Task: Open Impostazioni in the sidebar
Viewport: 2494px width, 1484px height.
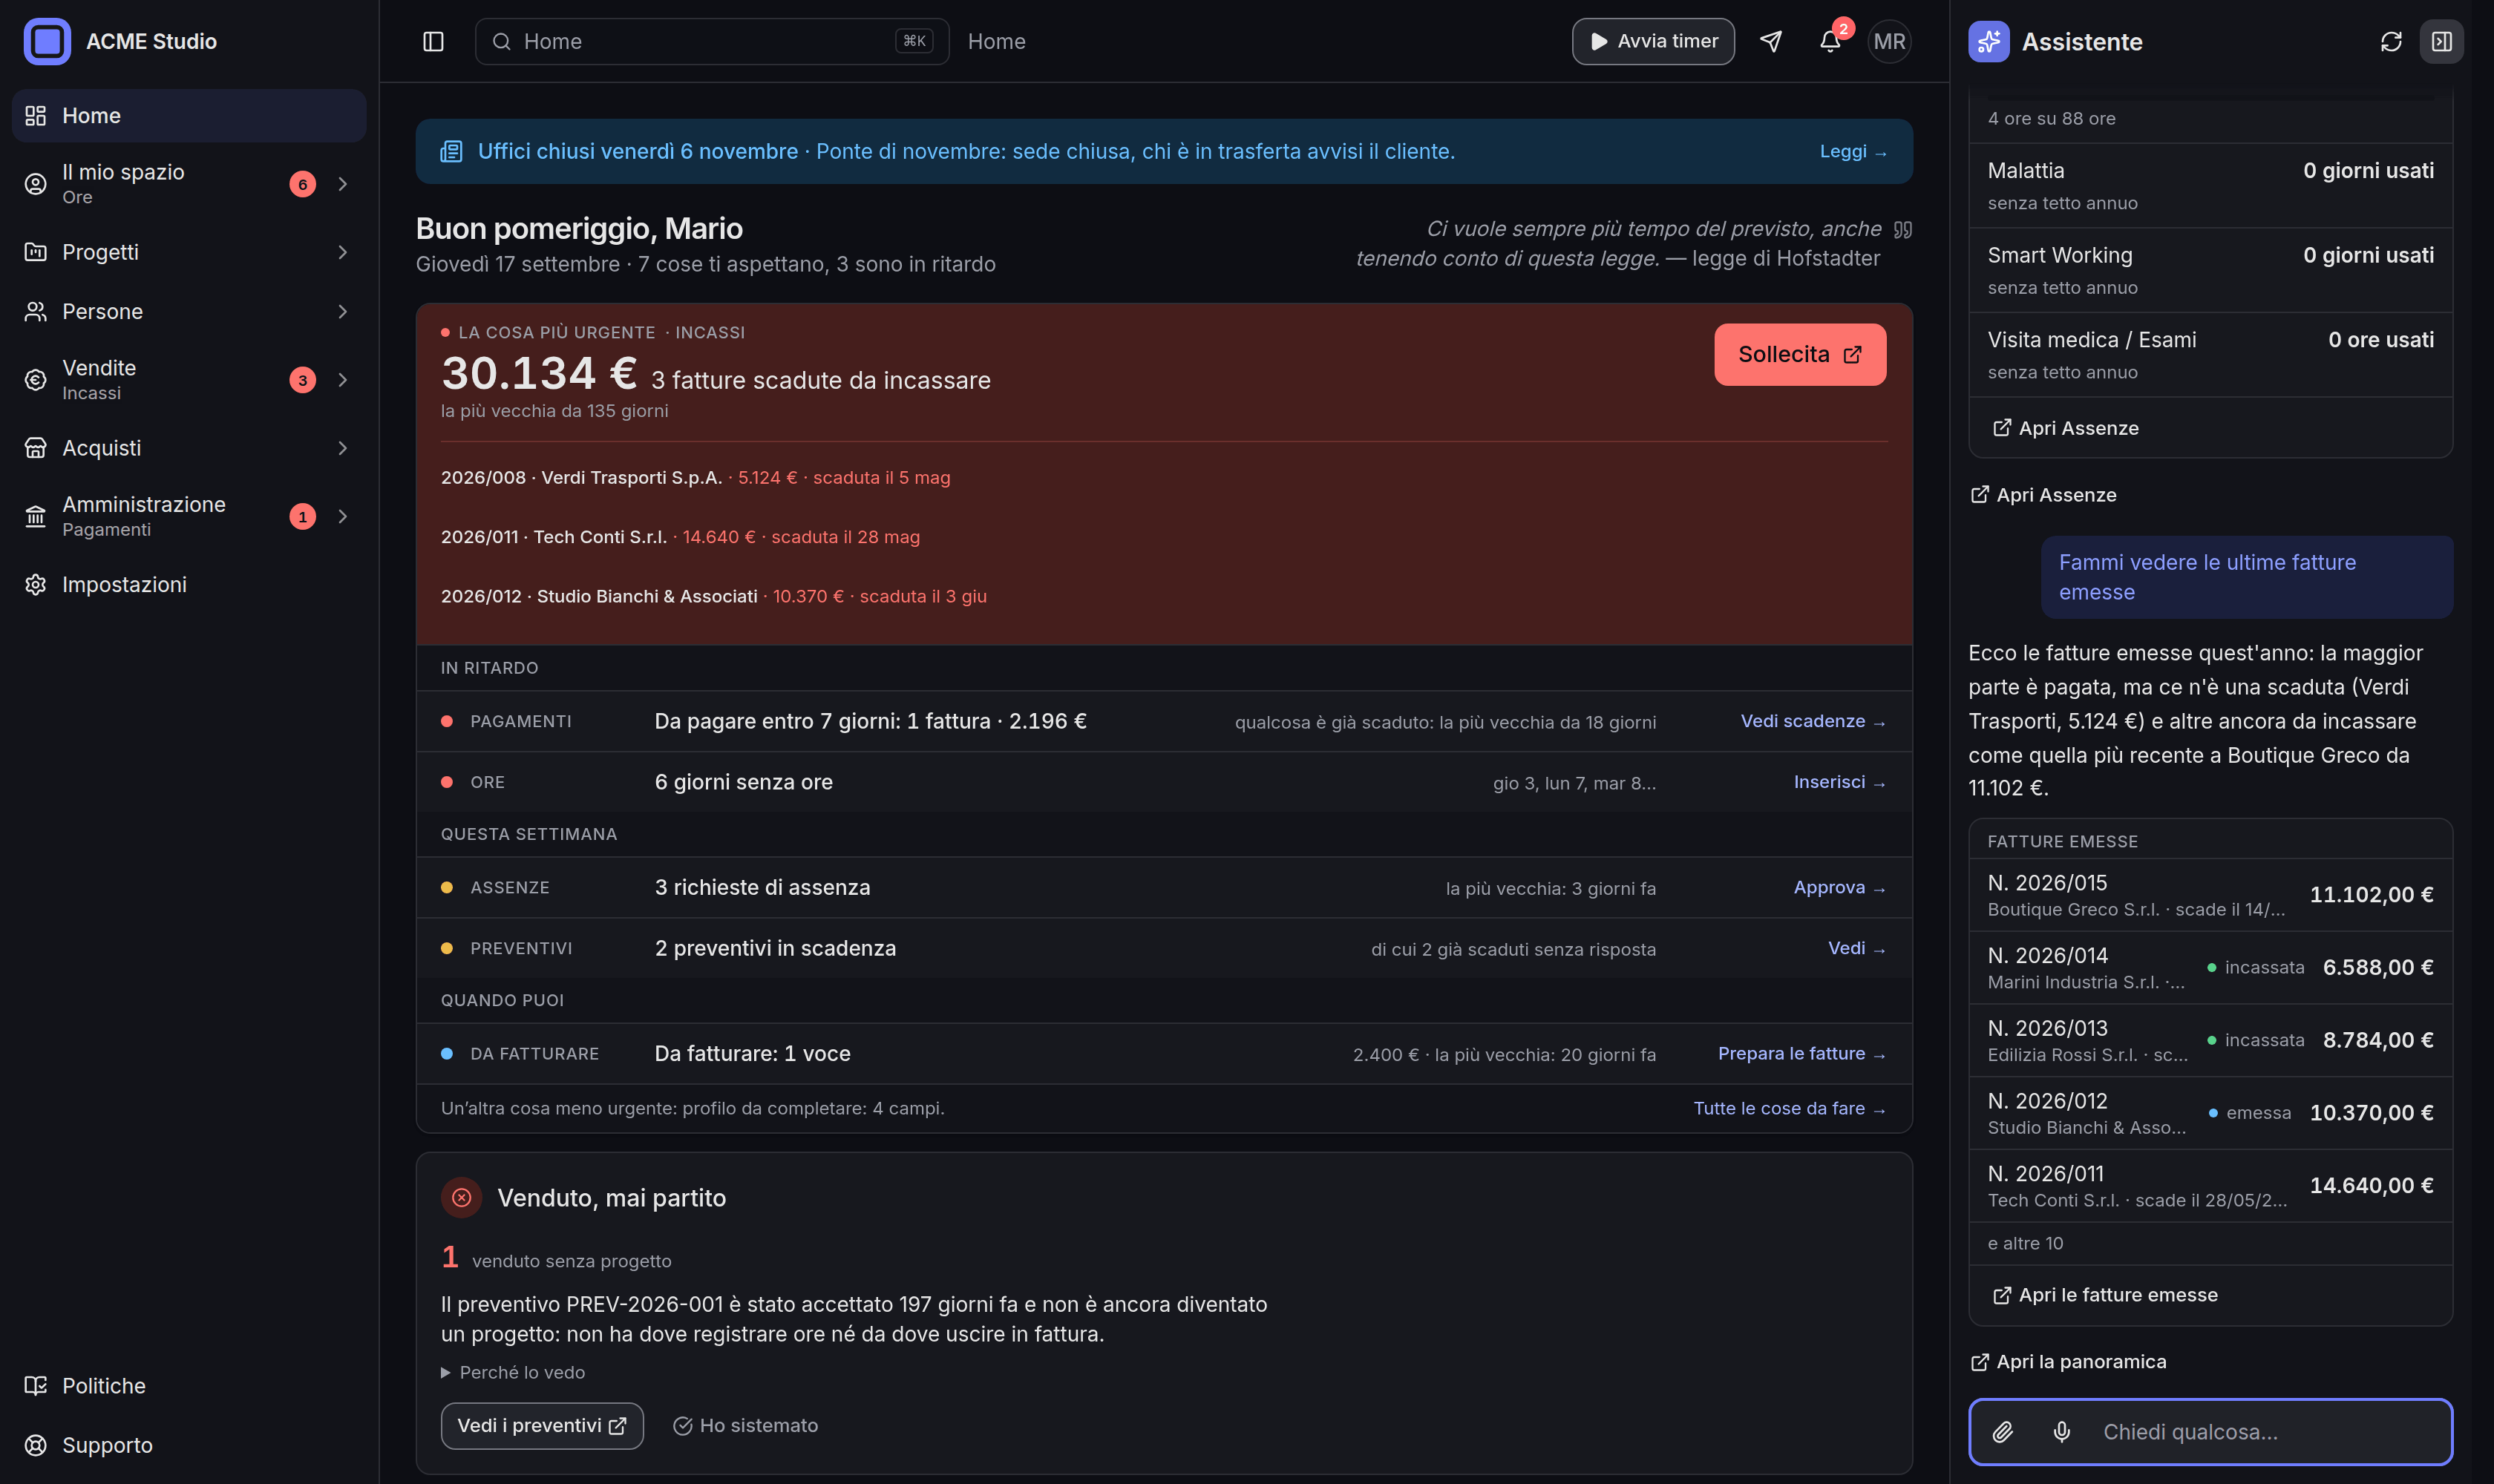Action: pyautogui.click(x=189, y=584)
